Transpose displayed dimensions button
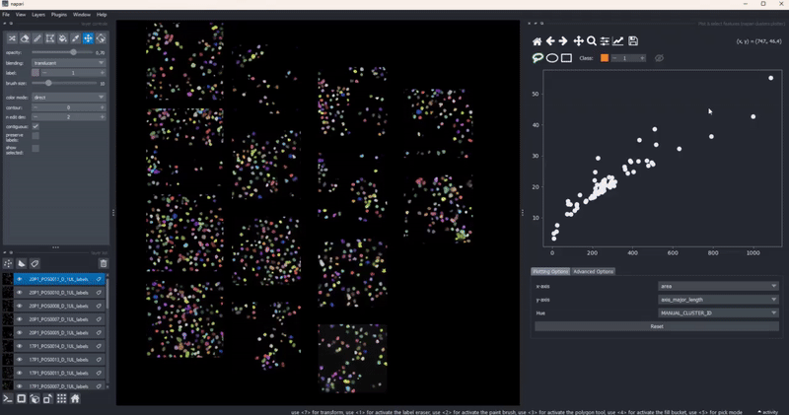The width and height of the screenshot is (789, 415). pyautogui.click(x=47, y=399)
